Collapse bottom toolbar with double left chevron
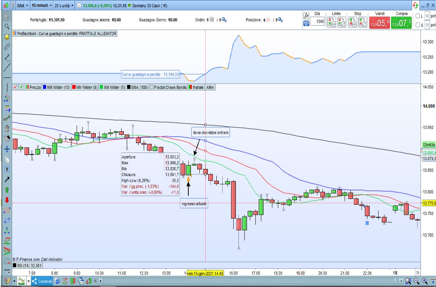The image size is (436, 287). 95,281
